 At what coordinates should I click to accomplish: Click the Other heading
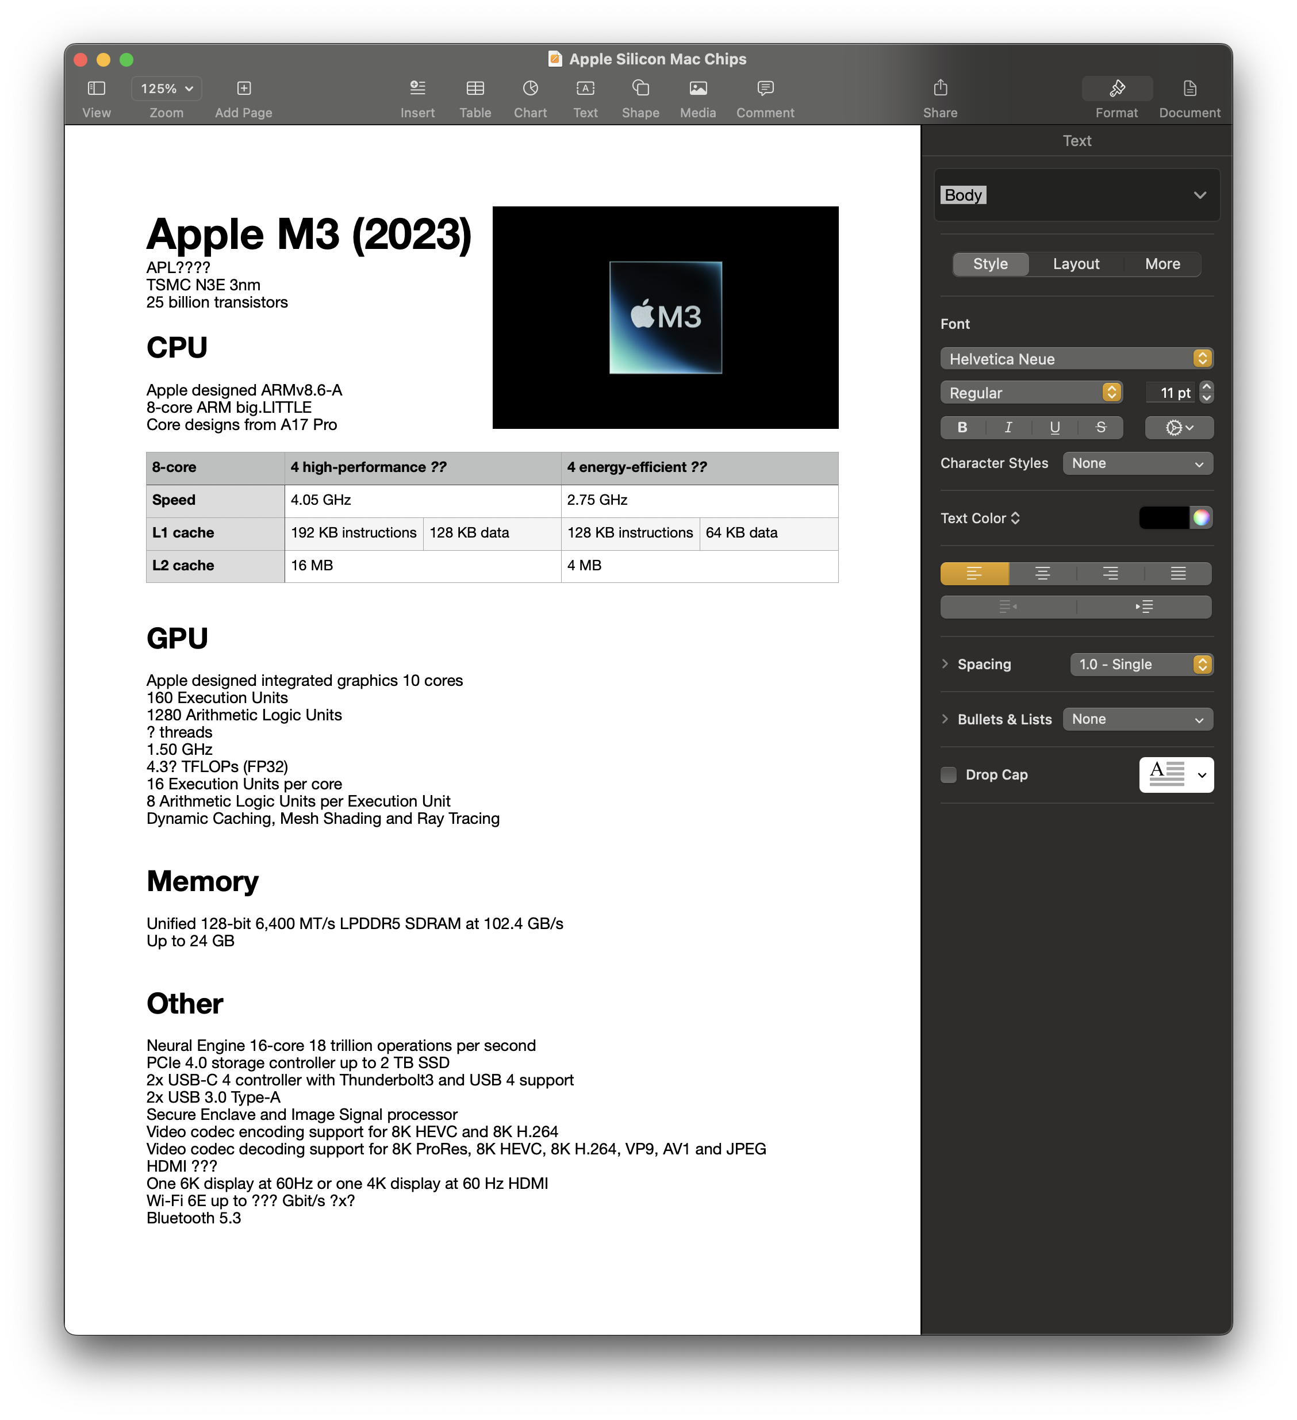point(185,1004)
